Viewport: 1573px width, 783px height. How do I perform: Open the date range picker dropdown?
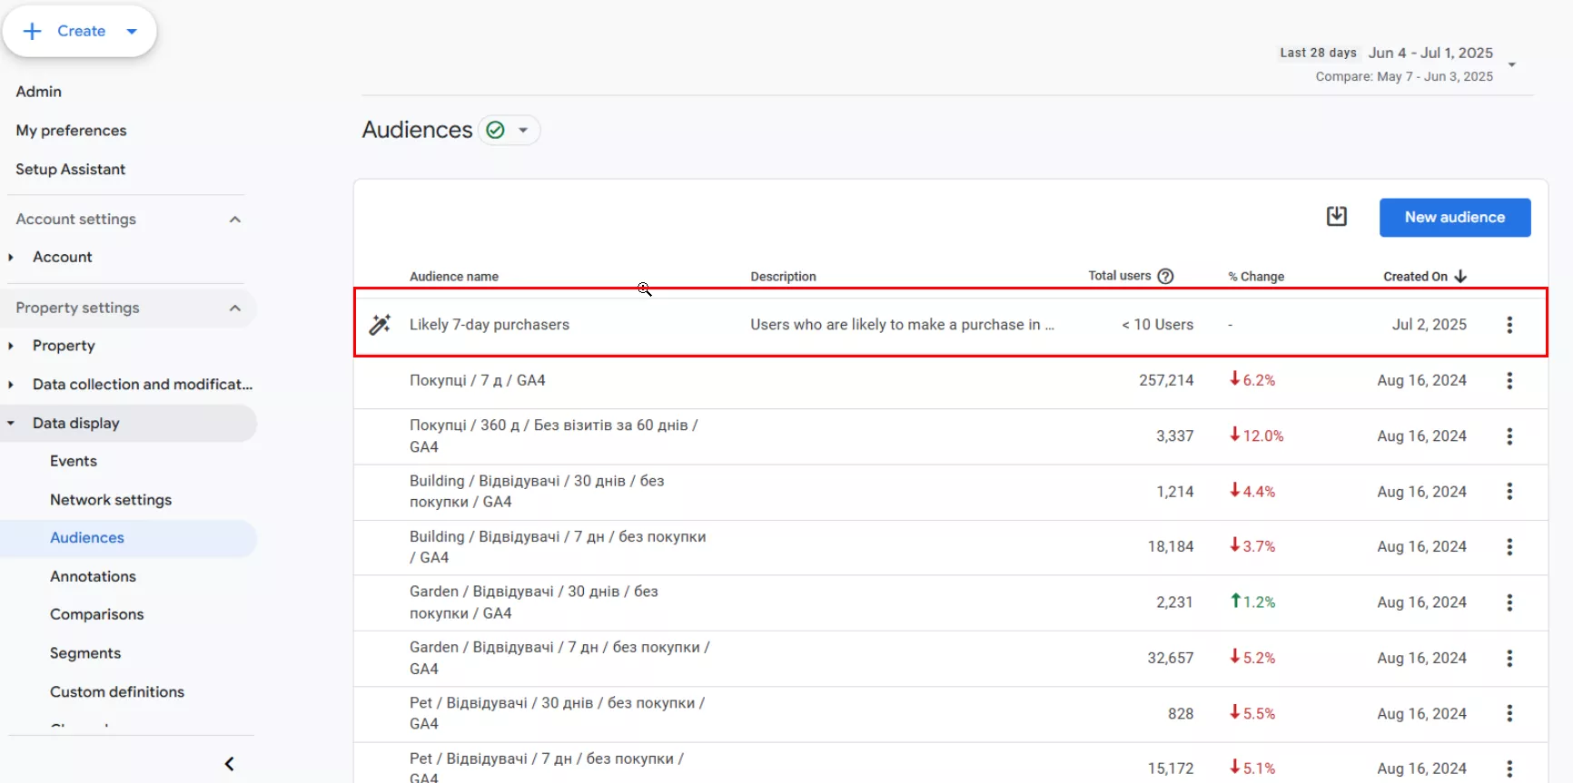(x=1511, y=64)
